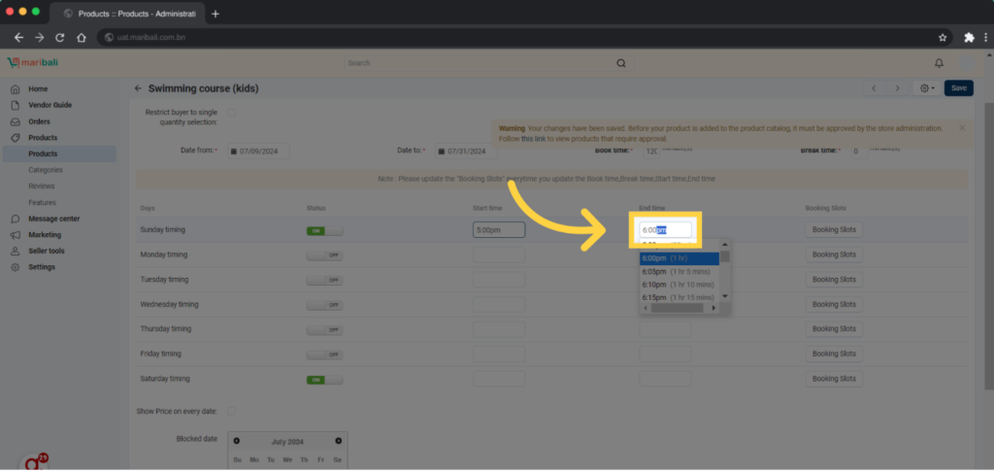994x471 pixels.
Task: Advance calendar to next month
Action: [338, 441]
